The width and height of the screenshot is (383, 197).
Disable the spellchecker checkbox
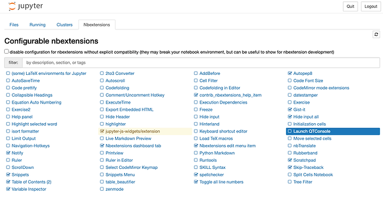click(x=195, y=174)
